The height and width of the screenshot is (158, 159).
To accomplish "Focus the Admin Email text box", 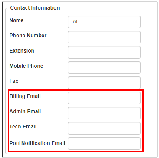I will [104, 113].
